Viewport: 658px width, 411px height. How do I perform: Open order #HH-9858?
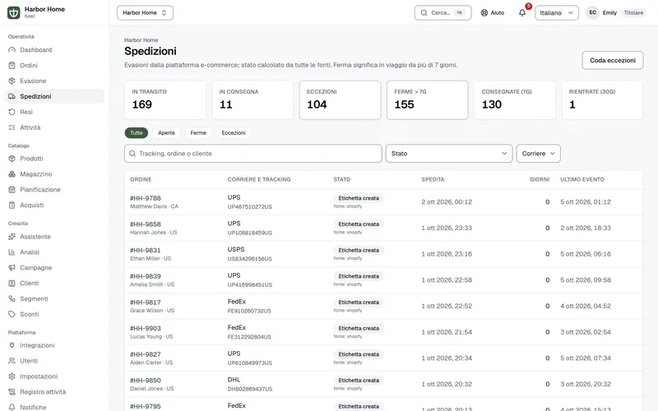[x=146, y=224]
